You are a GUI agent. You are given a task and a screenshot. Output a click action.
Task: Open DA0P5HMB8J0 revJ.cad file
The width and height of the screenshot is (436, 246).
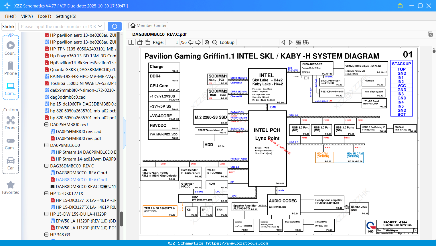78,132
